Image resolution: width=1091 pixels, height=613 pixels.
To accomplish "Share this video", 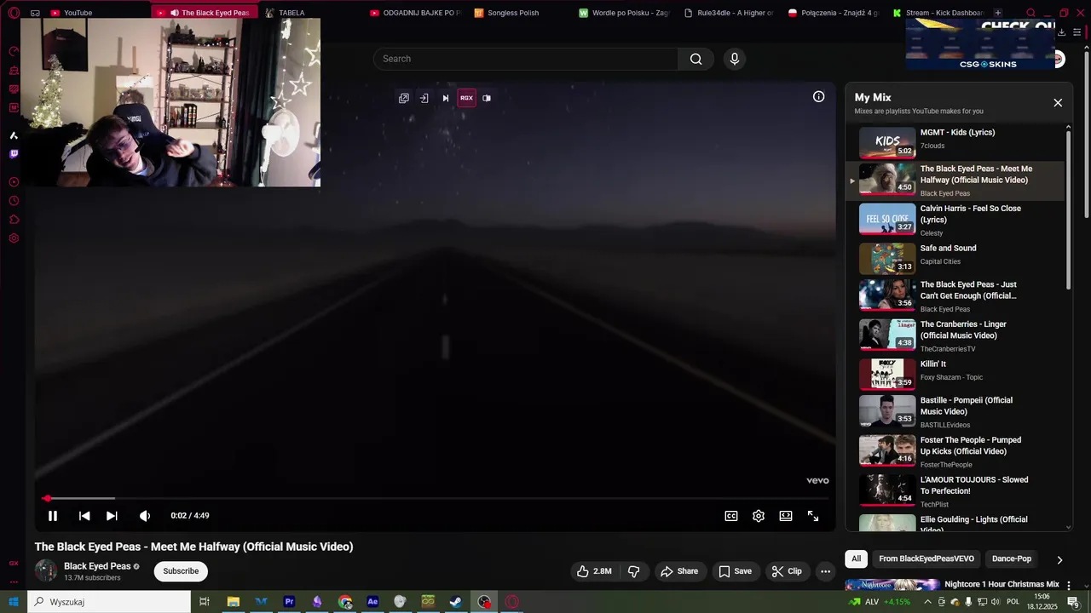I will tap(679, 571).
